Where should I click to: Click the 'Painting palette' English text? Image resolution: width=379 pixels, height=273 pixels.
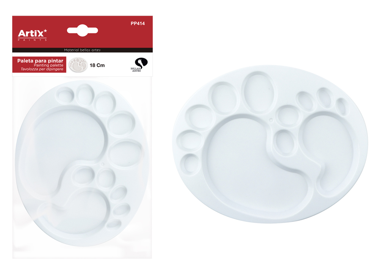[49, 65]
